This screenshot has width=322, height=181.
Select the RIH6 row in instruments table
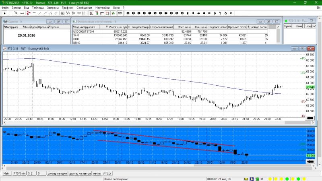[x=170, y=39]
